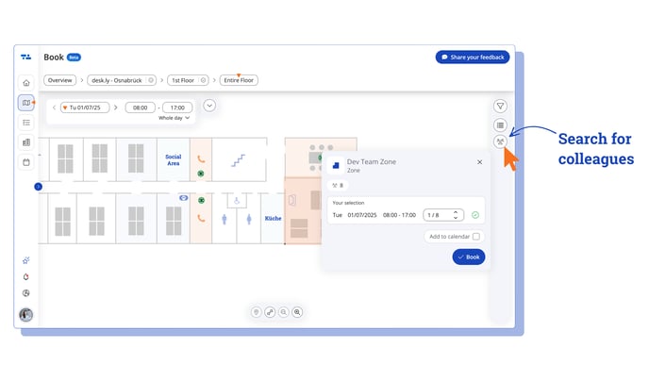The image size is (649, 365).
Task: Click the desk.ly logo
Action: [25, 58]
